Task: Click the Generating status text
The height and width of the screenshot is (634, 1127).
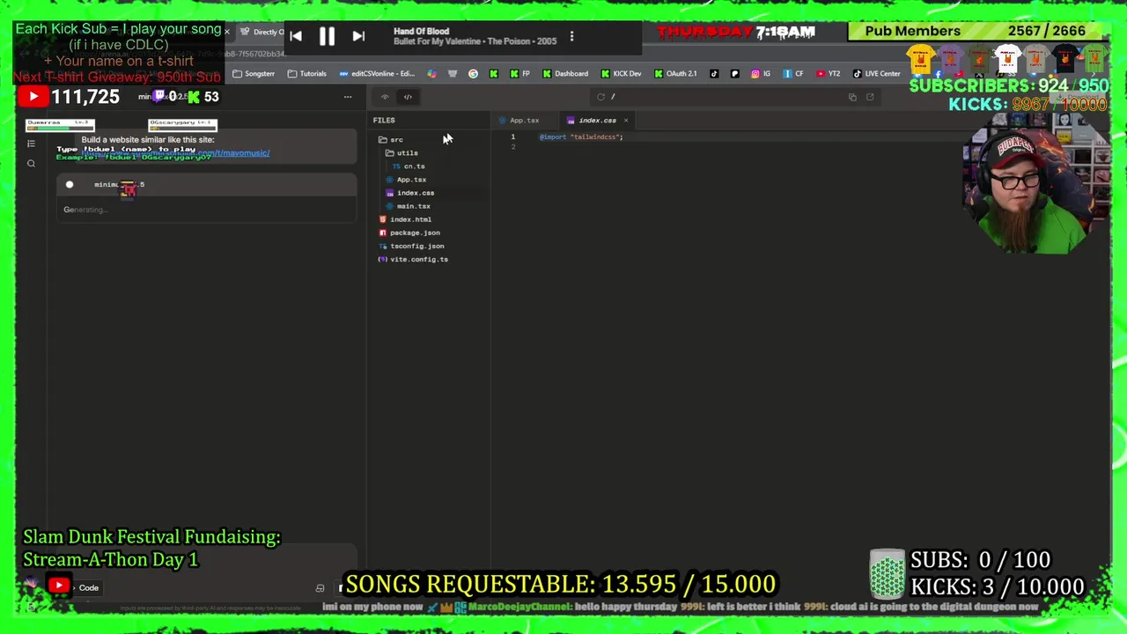Action: pos(85,210)
